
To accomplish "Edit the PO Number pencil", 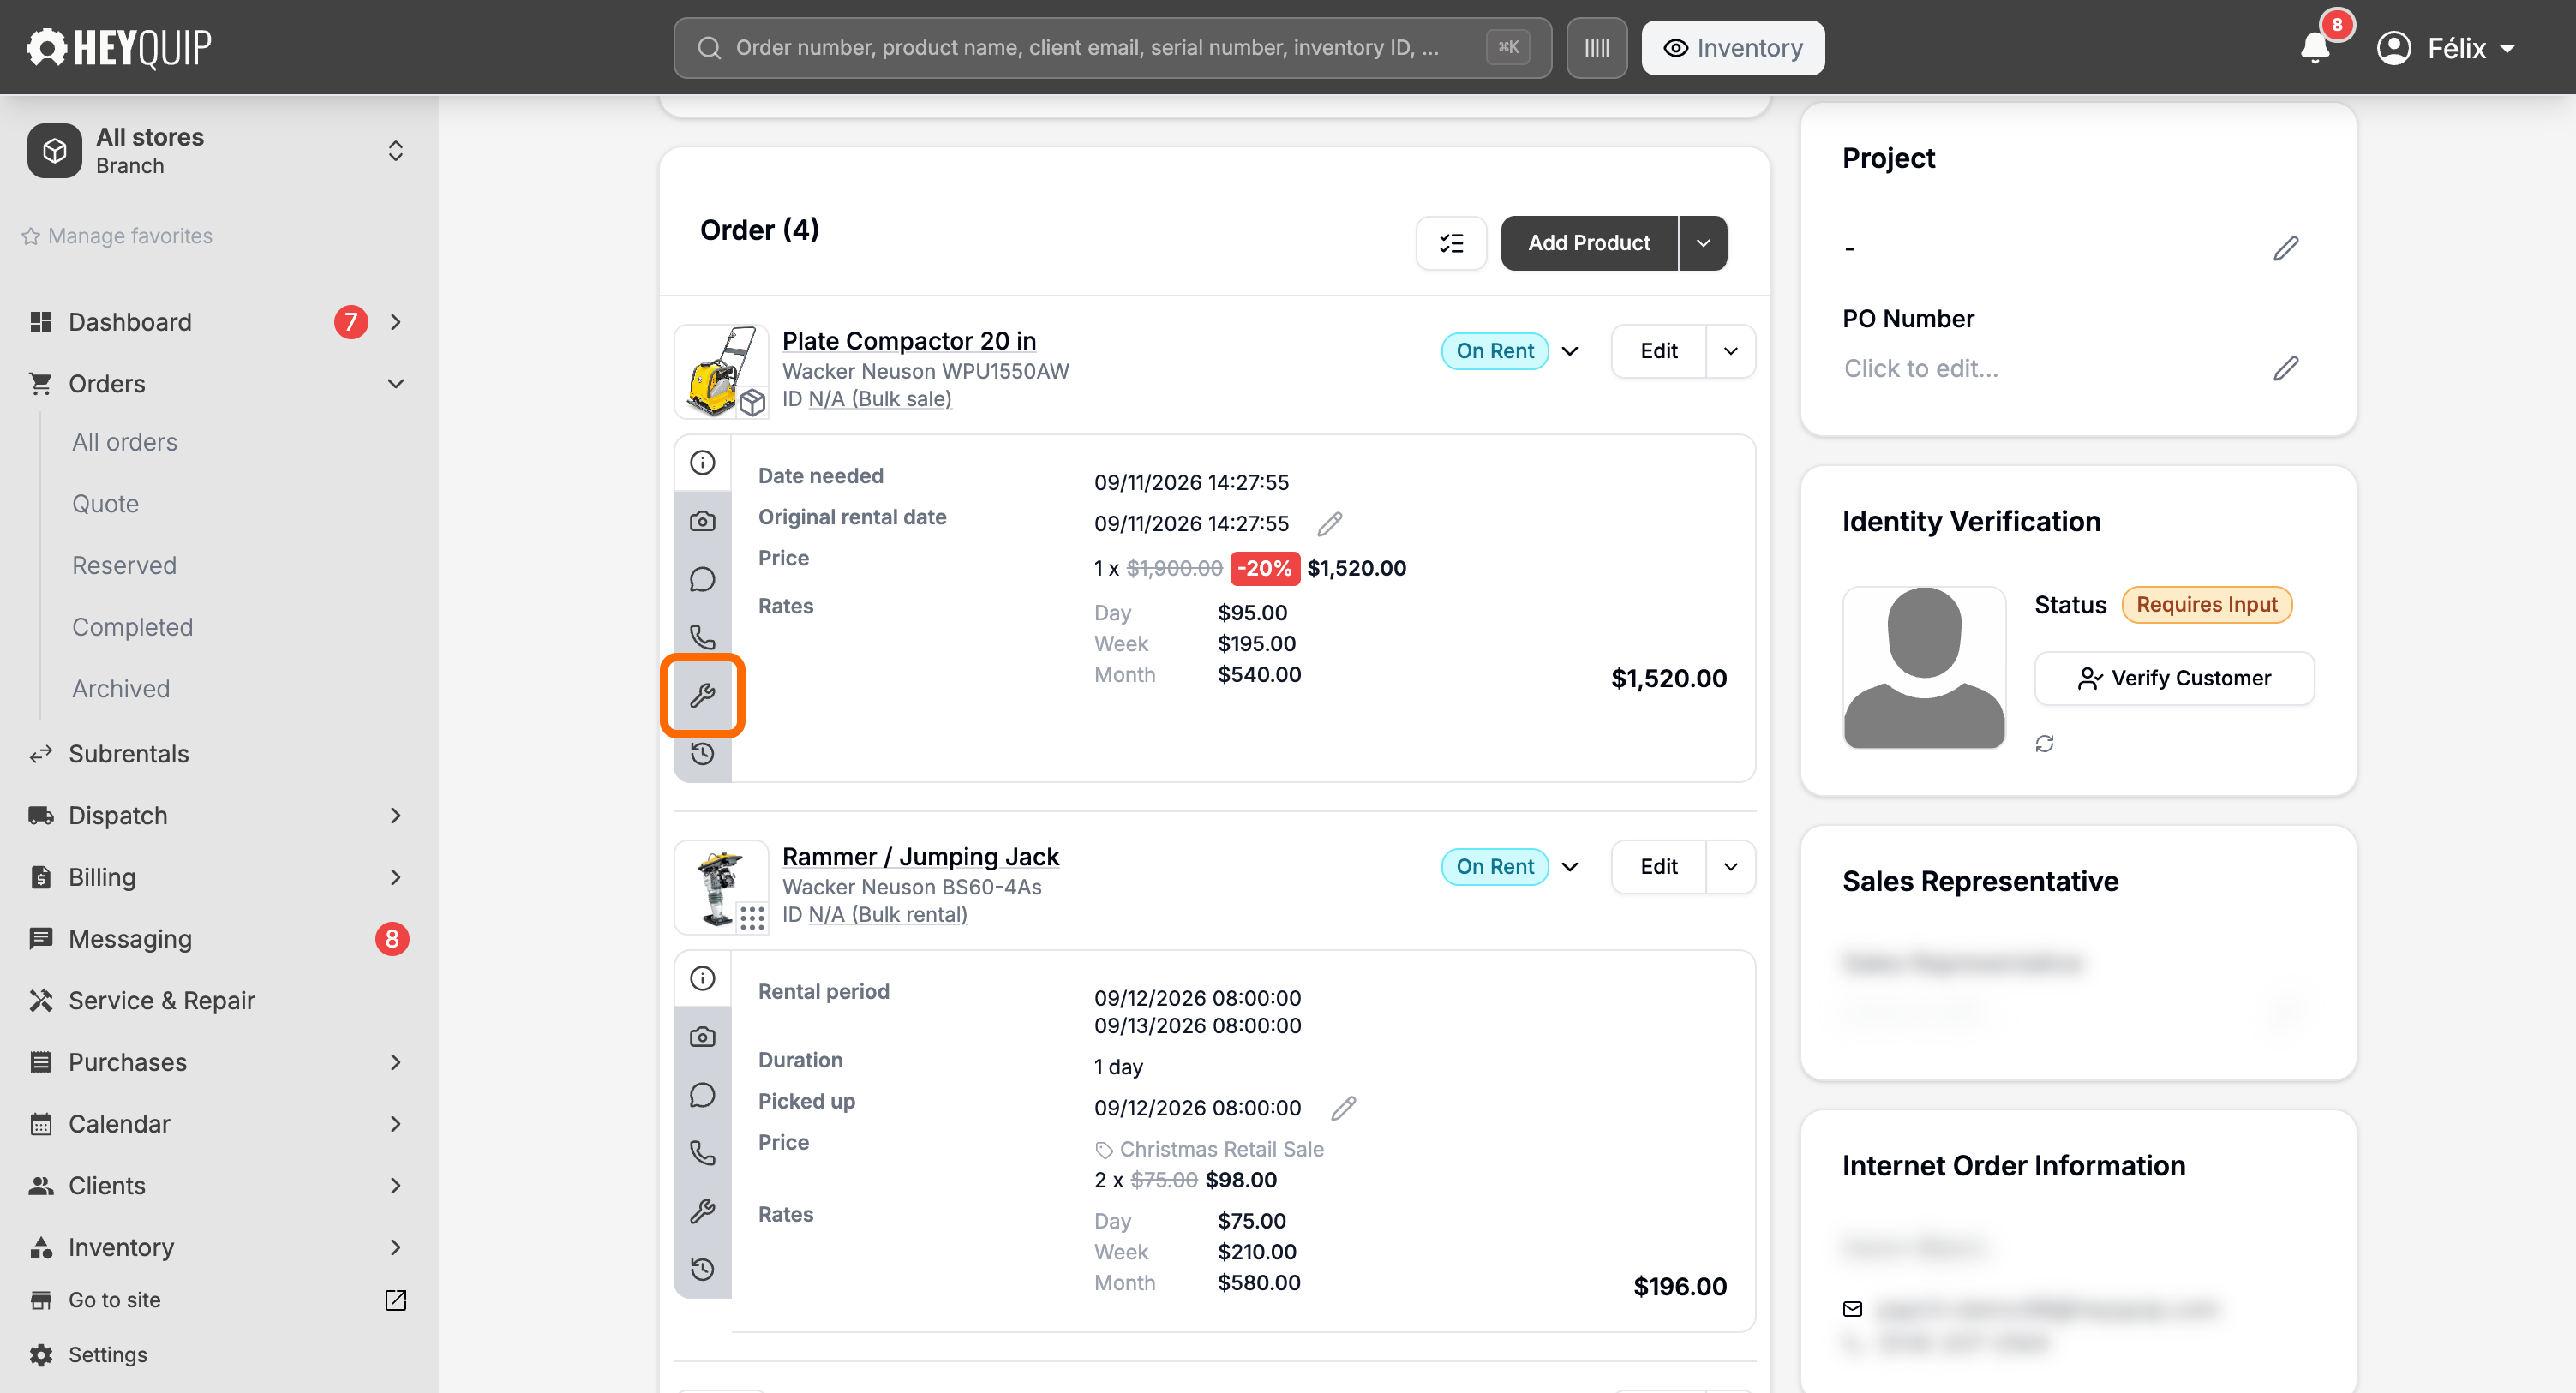I will click(x=2286, y=368).
